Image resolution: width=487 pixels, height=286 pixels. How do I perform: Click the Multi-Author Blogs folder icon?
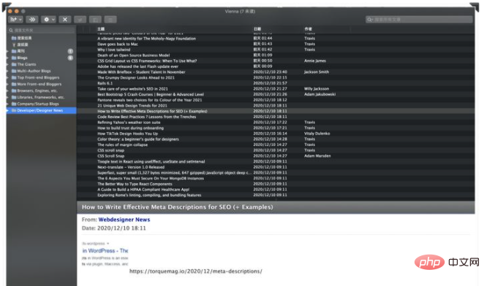[14, 71]
